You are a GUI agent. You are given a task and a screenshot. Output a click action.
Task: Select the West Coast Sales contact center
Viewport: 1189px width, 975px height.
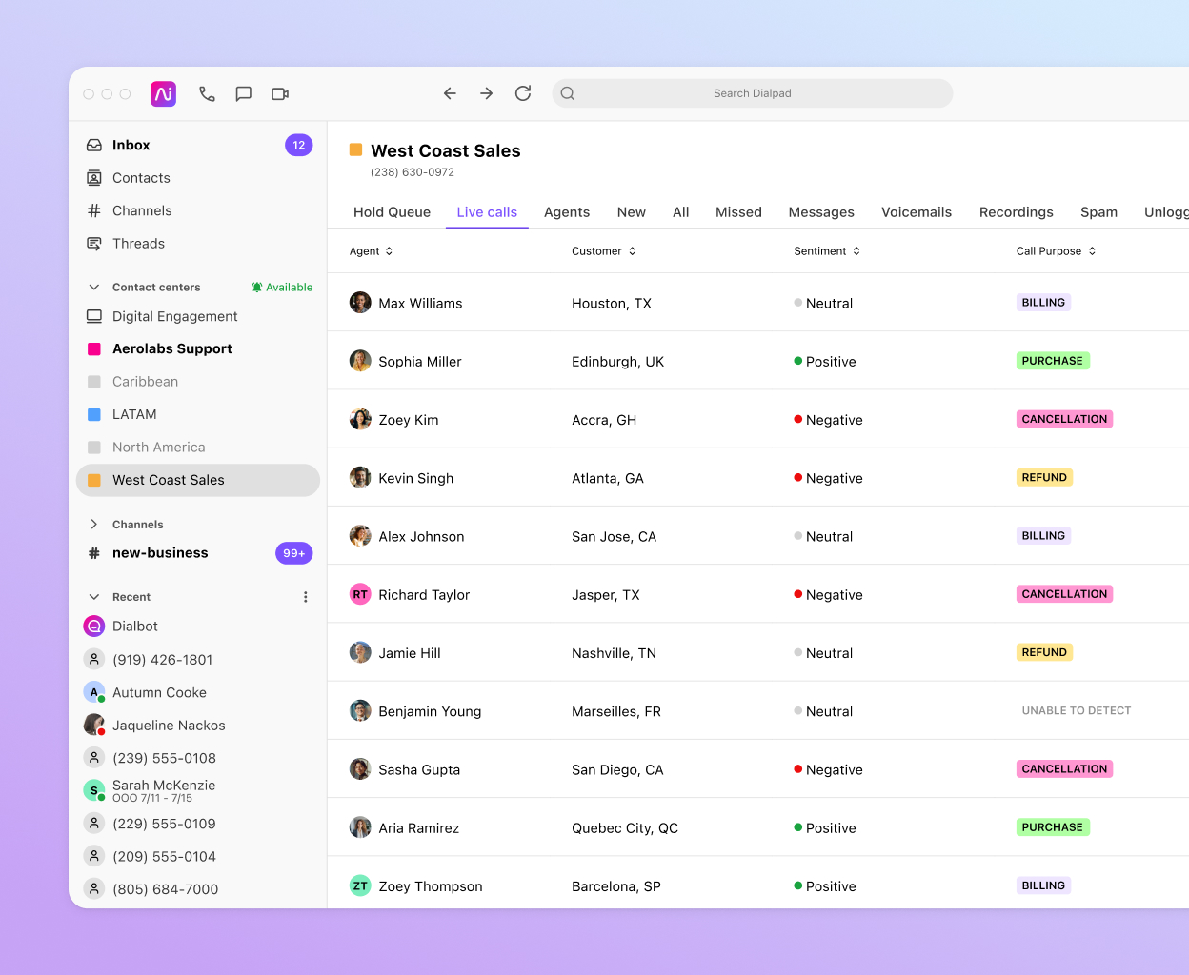(x=171, y=480)
